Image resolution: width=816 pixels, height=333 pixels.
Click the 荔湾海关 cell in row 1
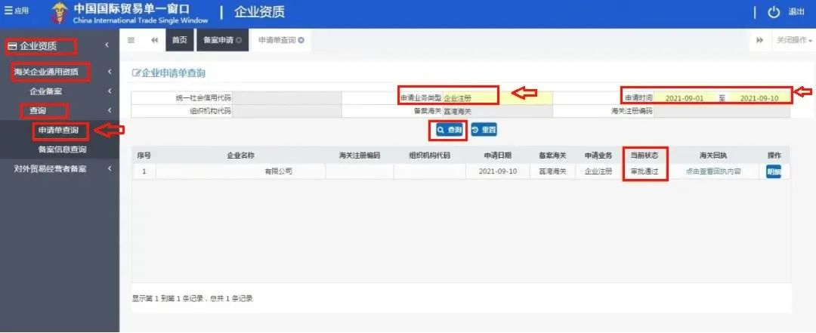pyautogui.click(x=552, y=171)
